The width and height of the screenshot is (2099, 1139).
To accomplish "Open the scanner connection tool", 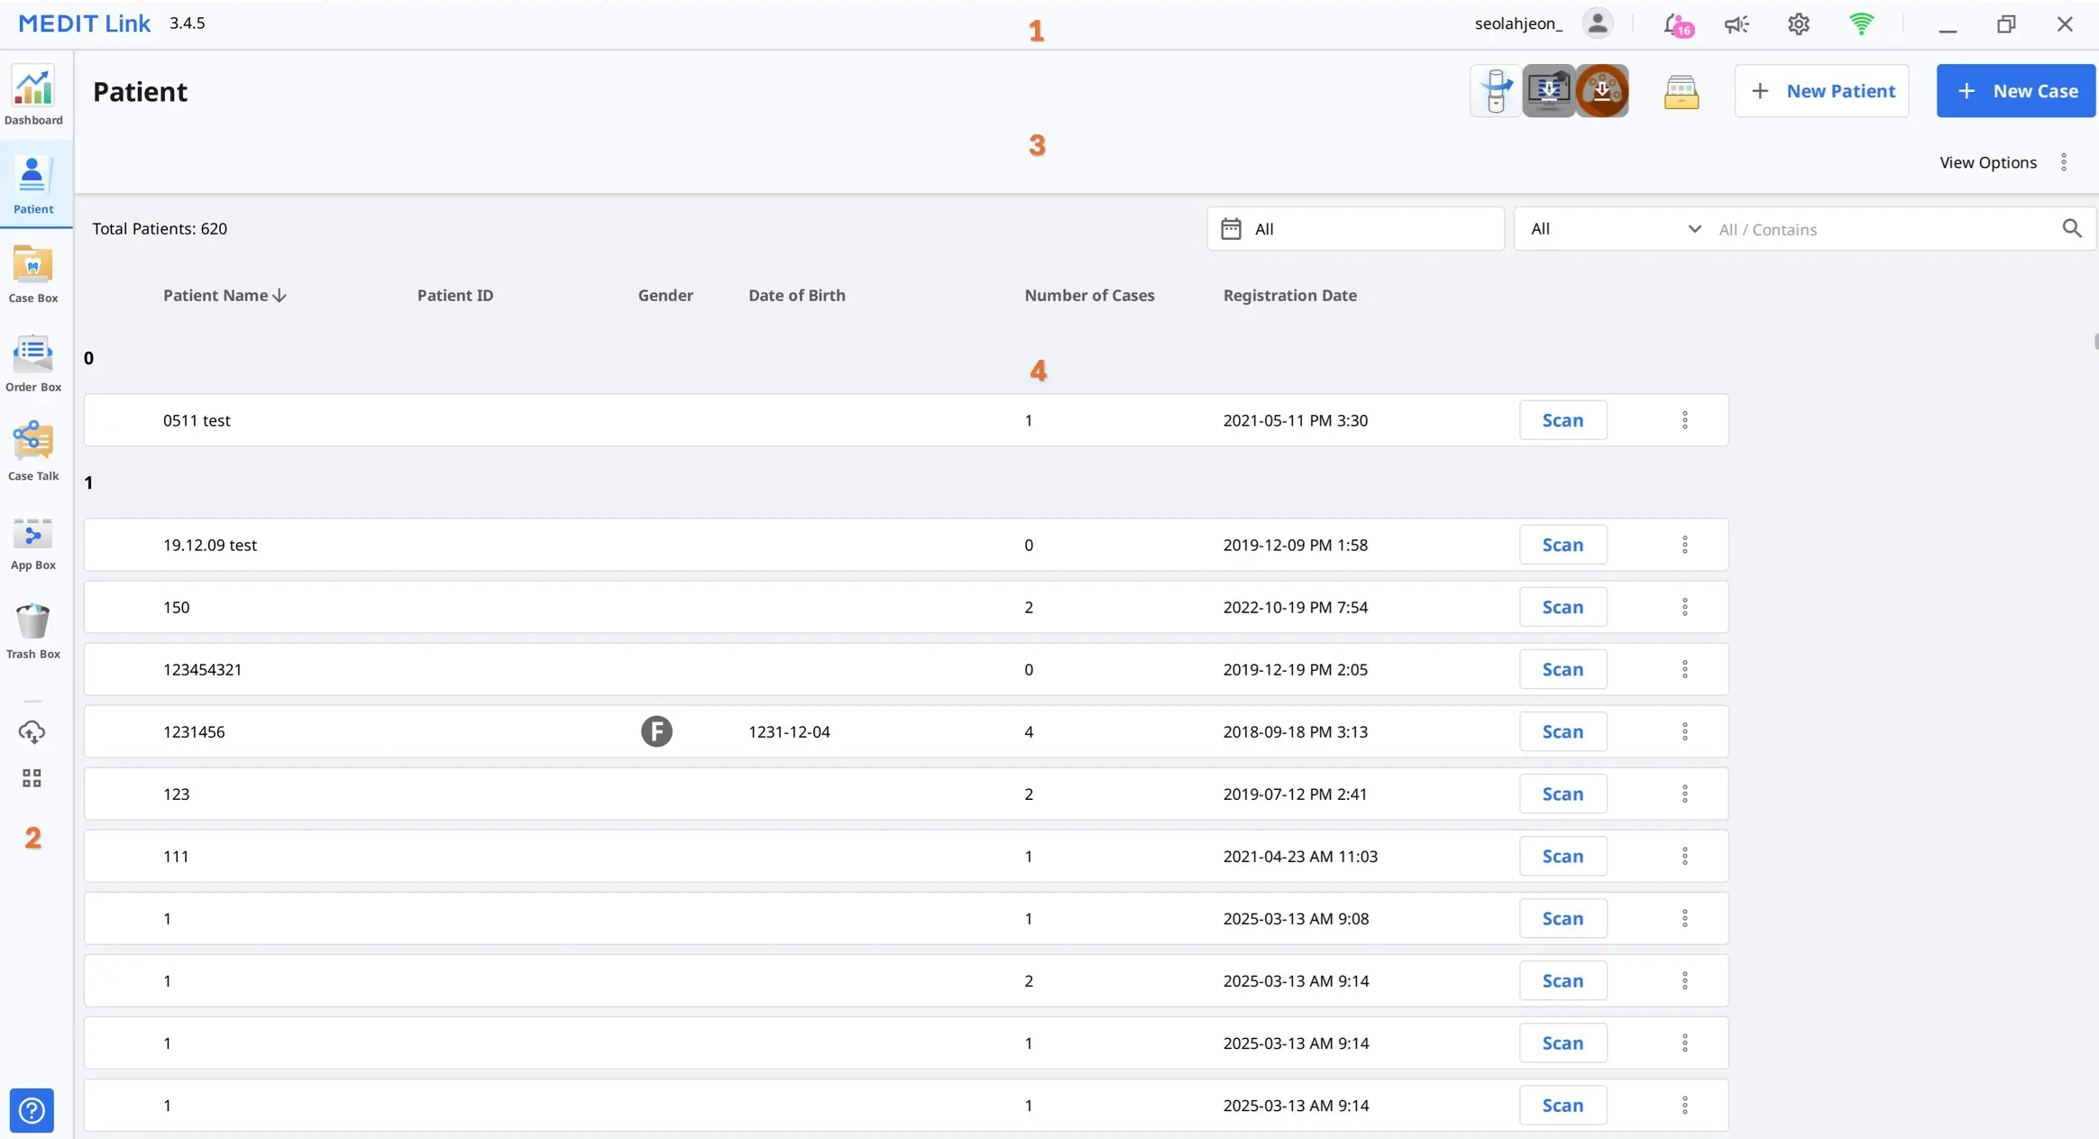I will pyautogui.click(x=1496, y=90).
